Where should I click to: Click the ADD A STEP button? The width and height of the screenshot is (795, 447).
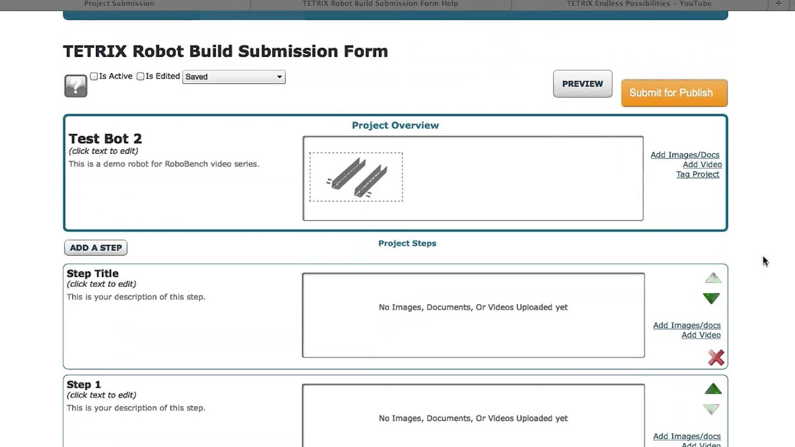tap(96, 248)
